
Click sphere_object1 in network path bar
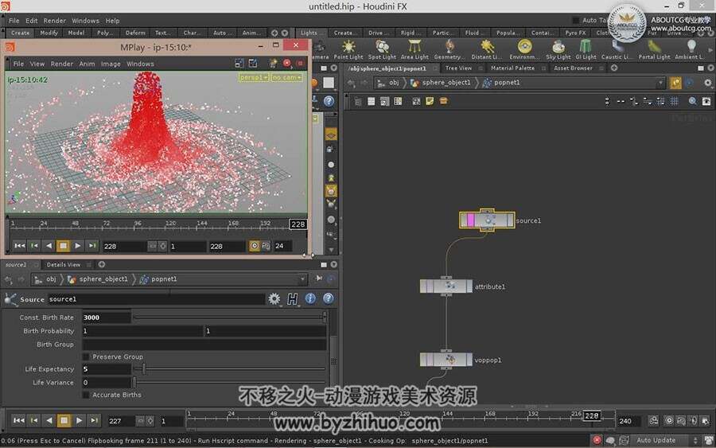pos(446,83)
